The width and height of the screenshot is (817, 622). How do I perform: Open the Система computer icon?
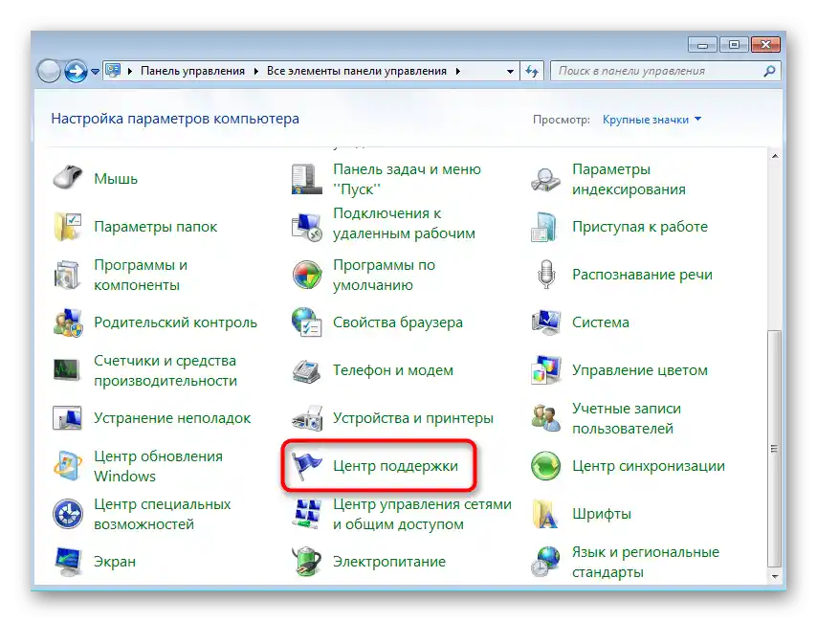545,322
